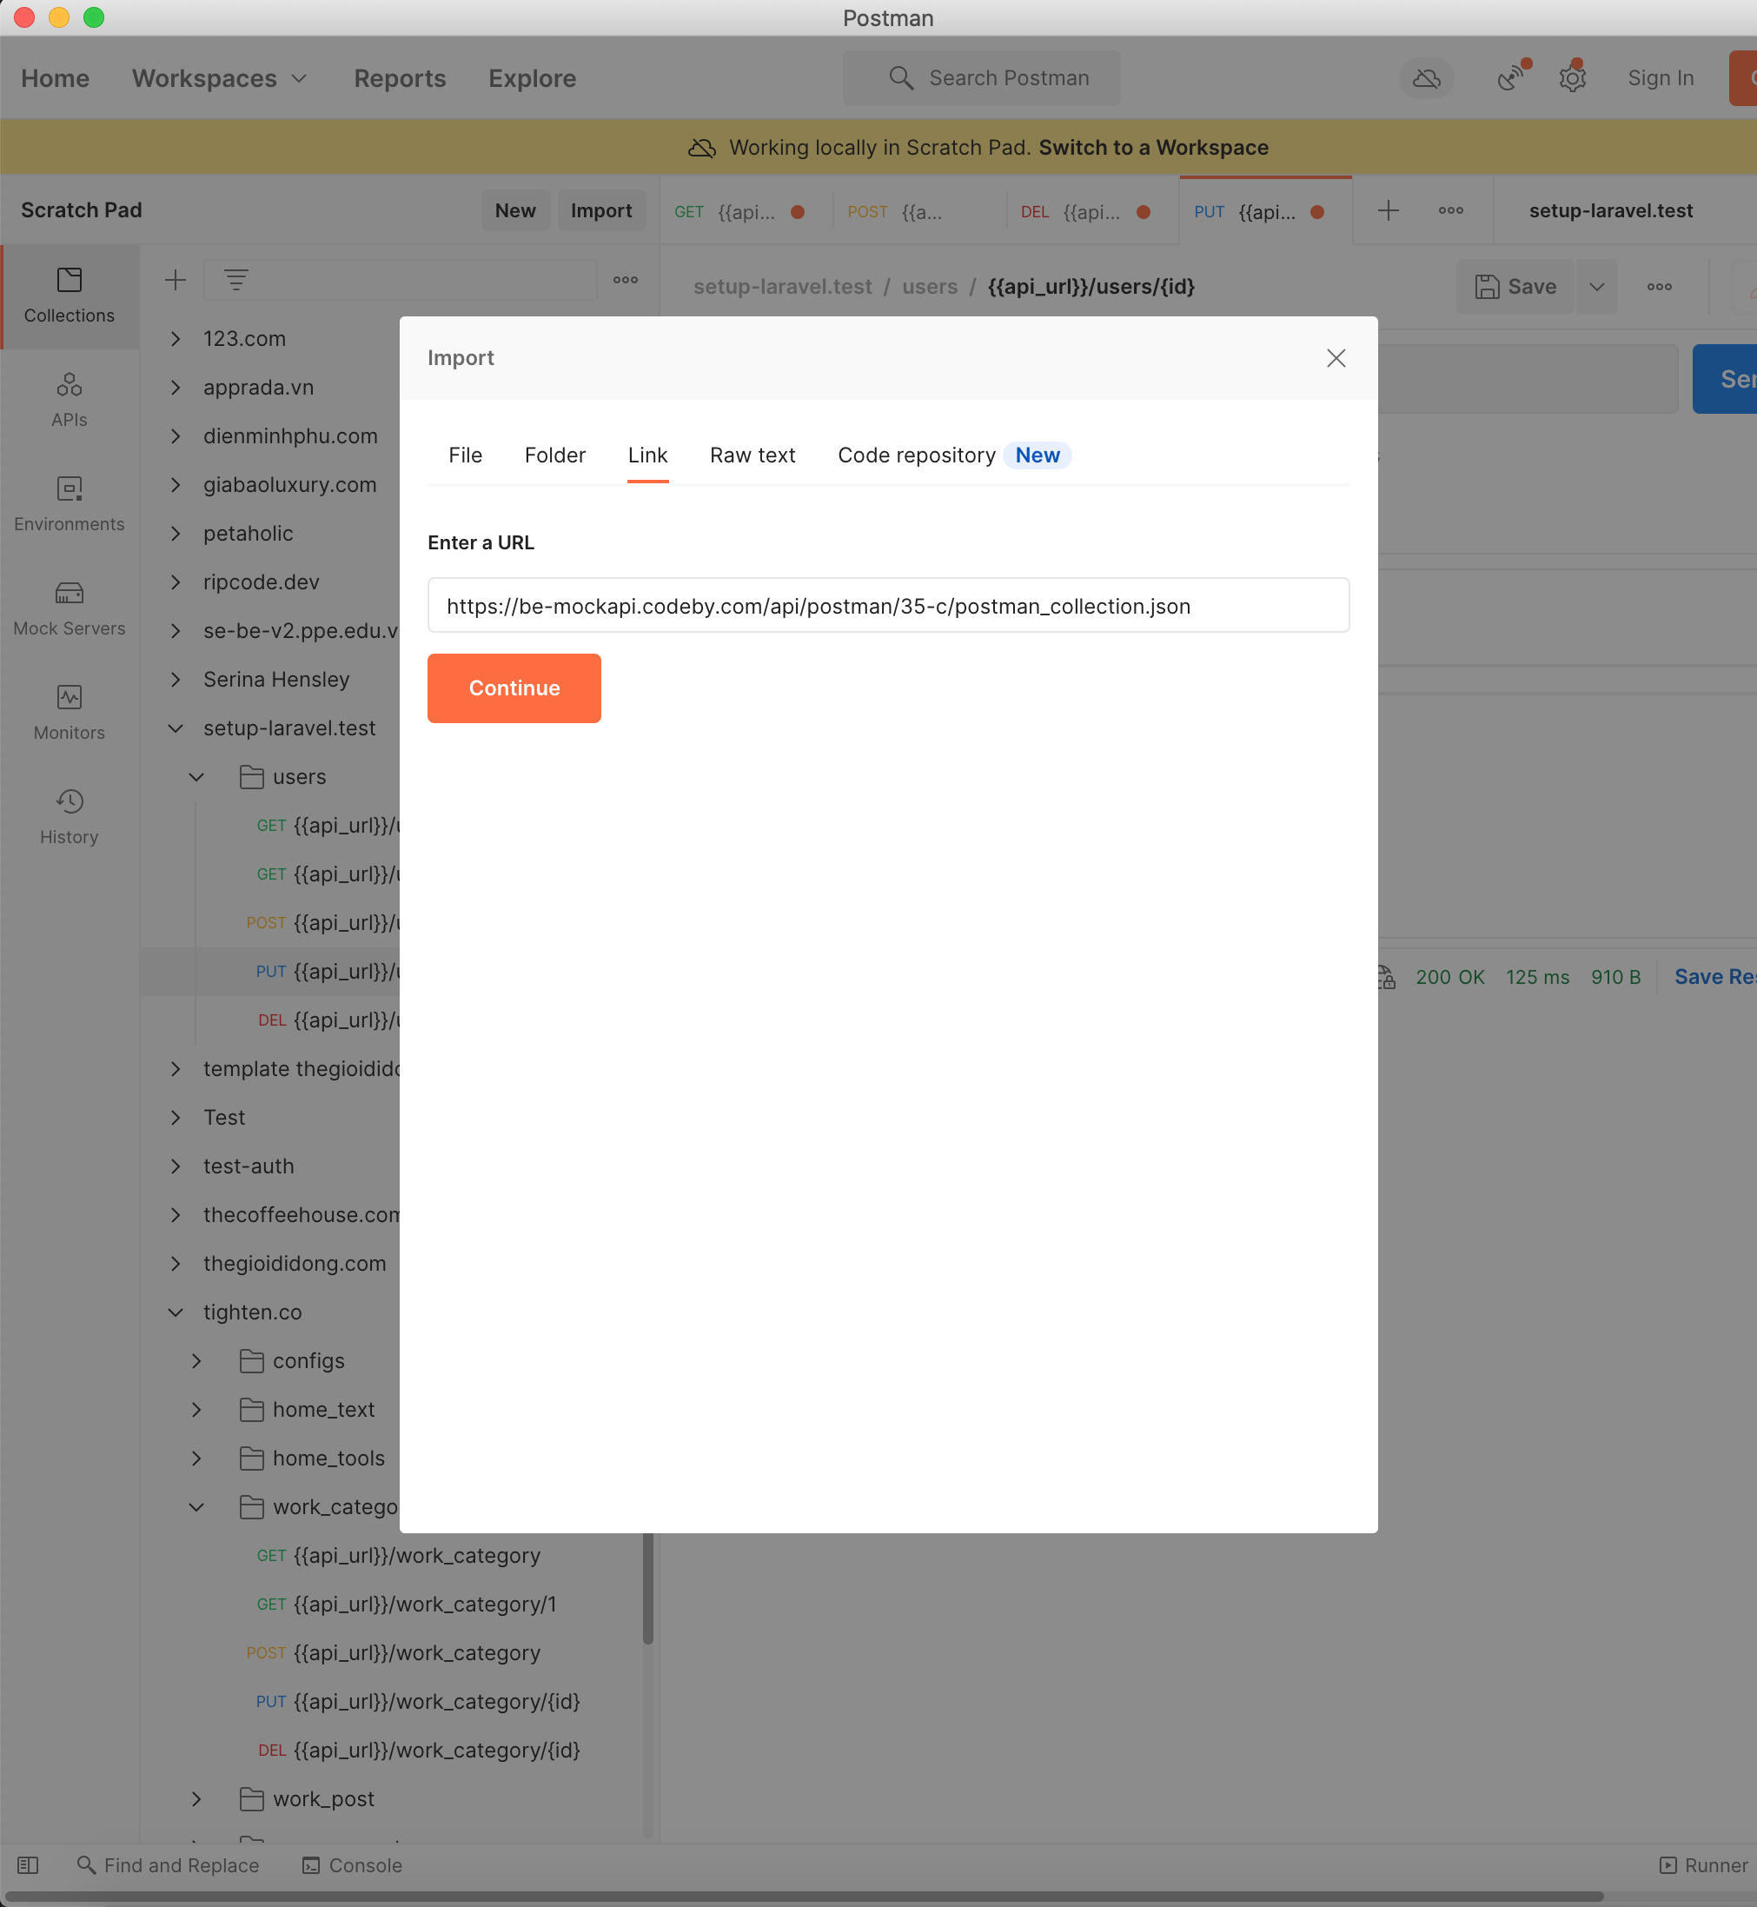Click the bottom horizontal scrollbar
This screenshot has height=1907, width=1757.
click(804, 1896)
